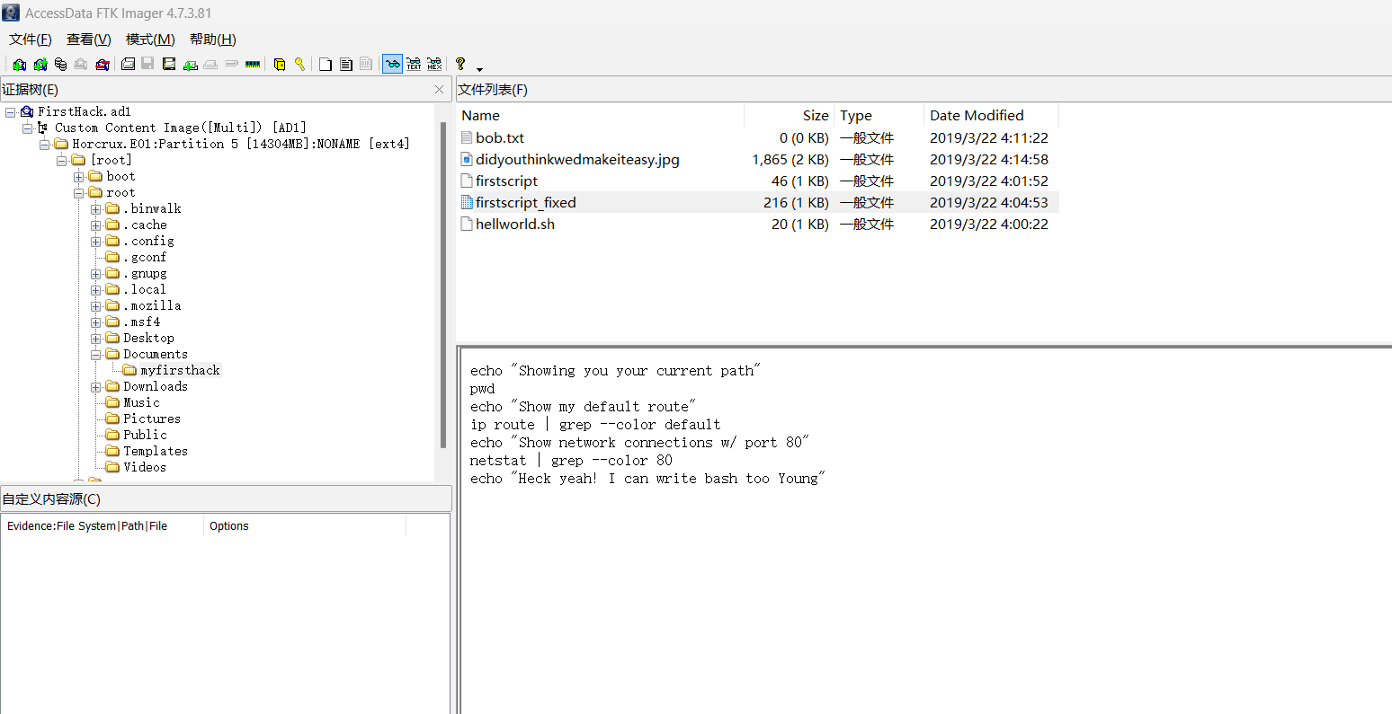Open the 帮助(H) menu
This screenshot has width=1392, height=714.
(x=213, y=40)
